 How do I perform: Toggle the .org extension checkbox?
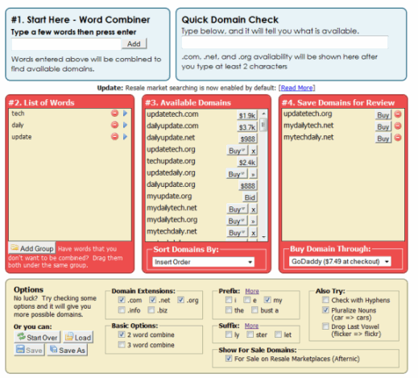180,300
